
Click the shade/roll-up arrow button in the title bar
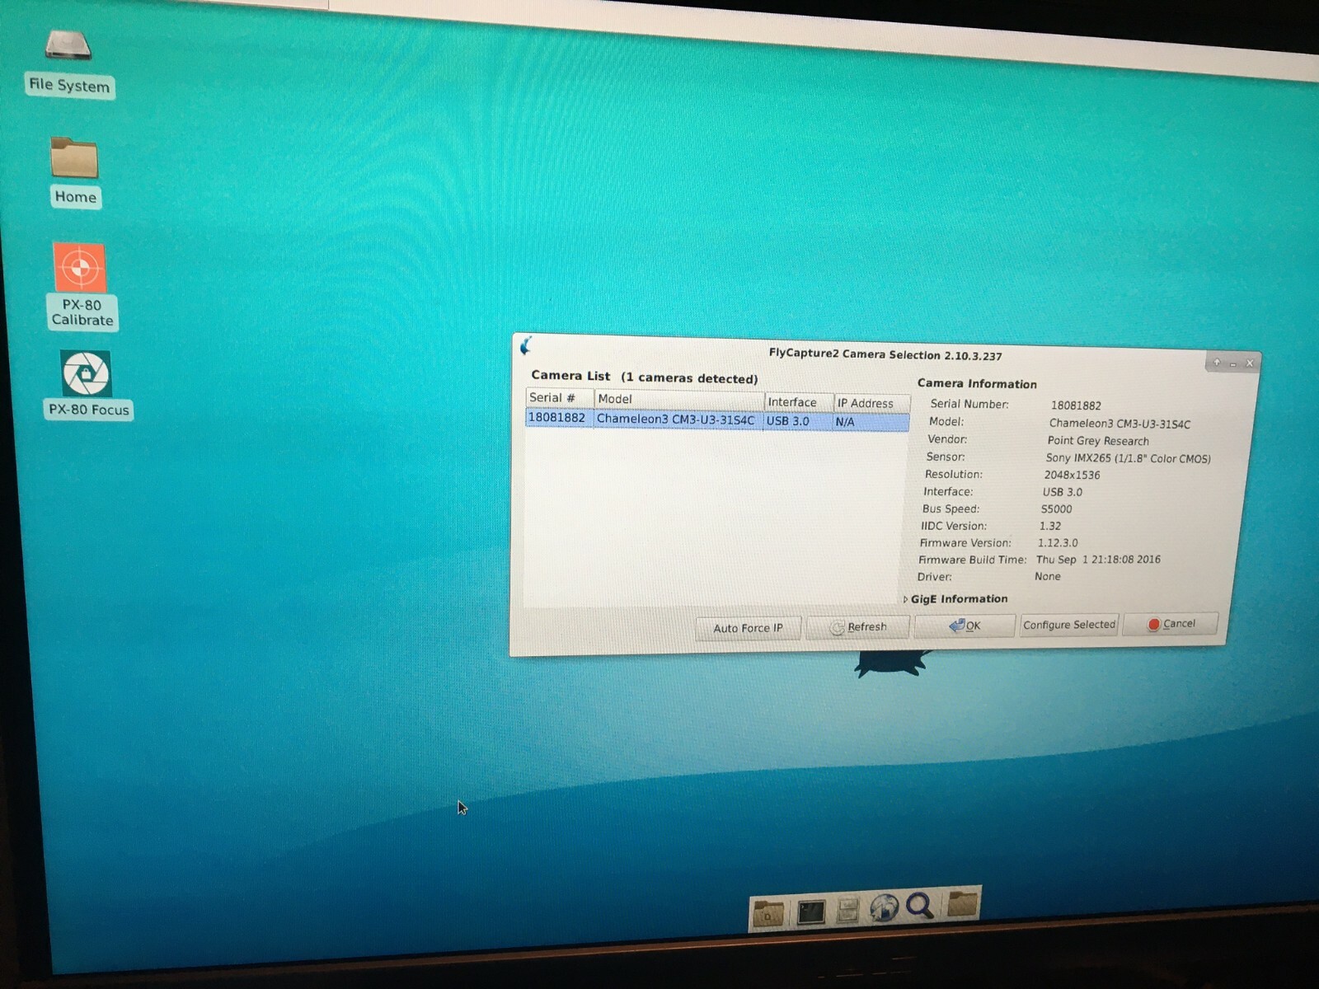1217,363
